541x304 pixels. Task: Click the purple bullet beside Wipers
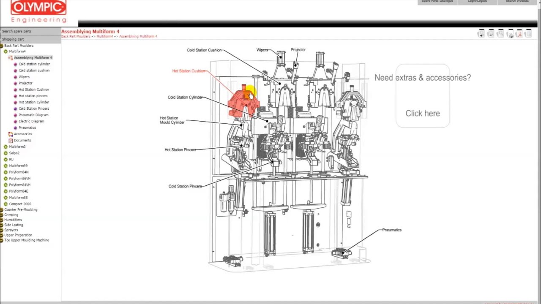[x=16, y=77]
